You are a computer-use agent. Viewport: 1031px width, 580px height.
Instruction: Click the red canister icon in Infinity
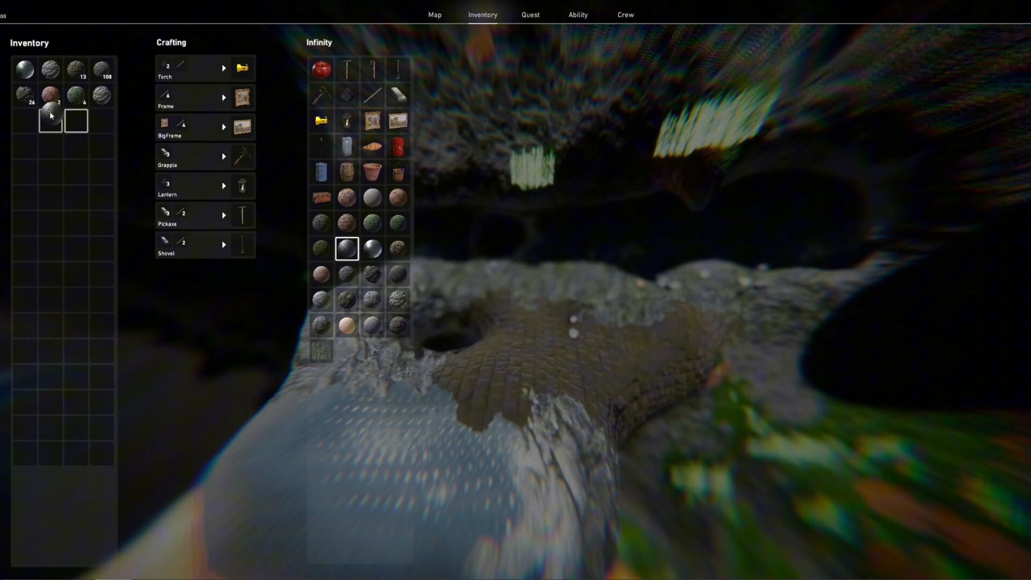[398, 147]
